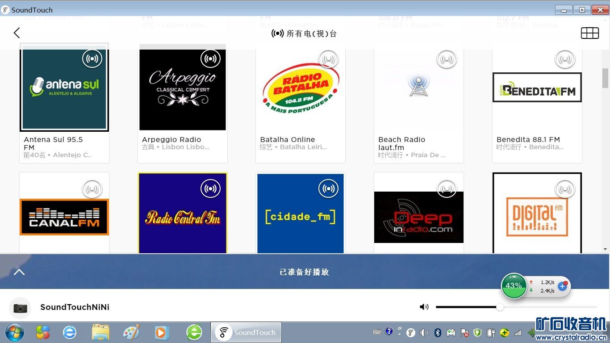Viewport: 610px width, 343px height.
Task: Click the plus icon on network speed widget
Action: 563,286
